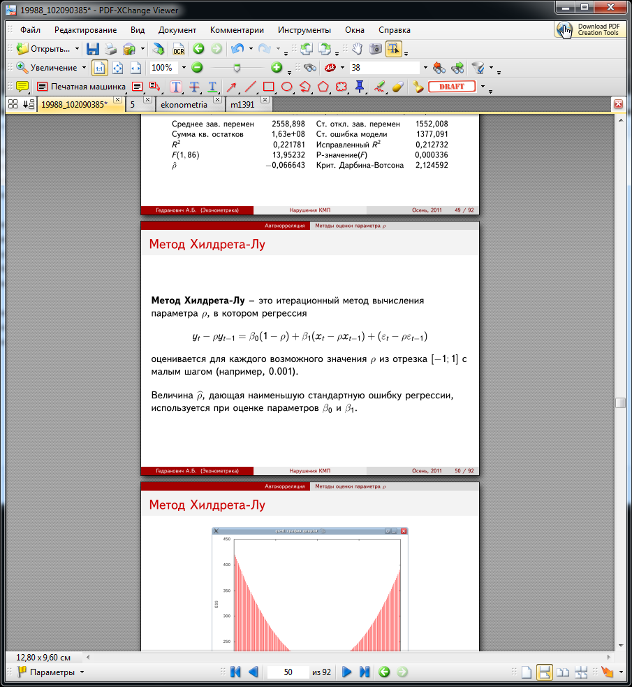Expand the Ask search provider dropdown
This screenshot has height=687, width=632.
click(342, 68)
